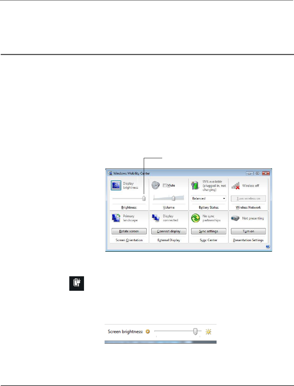
Task: Click the screen orientation icon
Action: pos(116,218)
